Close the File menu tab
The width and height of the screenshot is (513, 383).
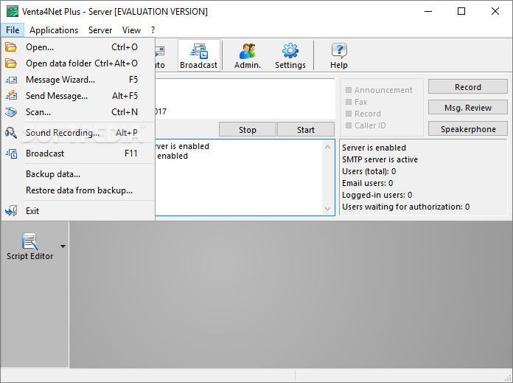click(13, 30)
